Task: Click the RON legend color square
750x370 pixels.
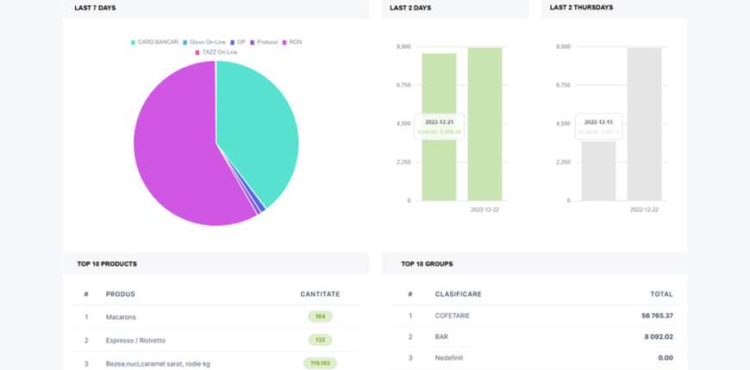Action: (284, 42)
